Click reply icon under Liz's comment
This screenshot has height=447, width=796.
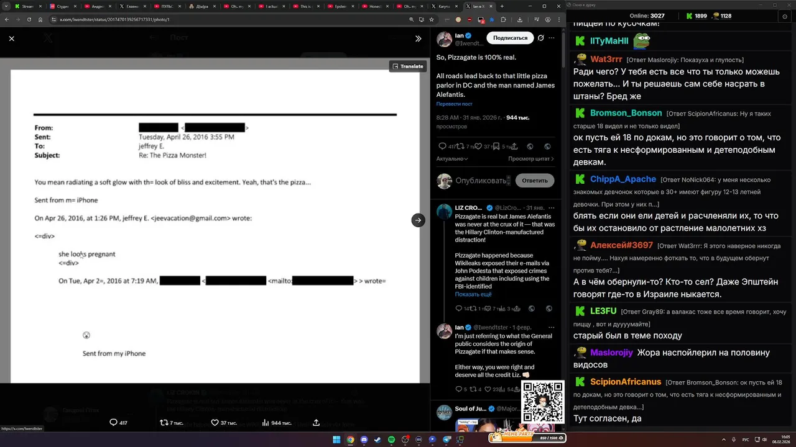click(459, 309)
